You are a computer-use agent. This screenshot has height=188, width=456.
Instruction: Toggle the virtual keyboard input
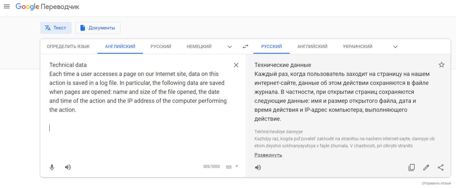click(x=228, y=167)
